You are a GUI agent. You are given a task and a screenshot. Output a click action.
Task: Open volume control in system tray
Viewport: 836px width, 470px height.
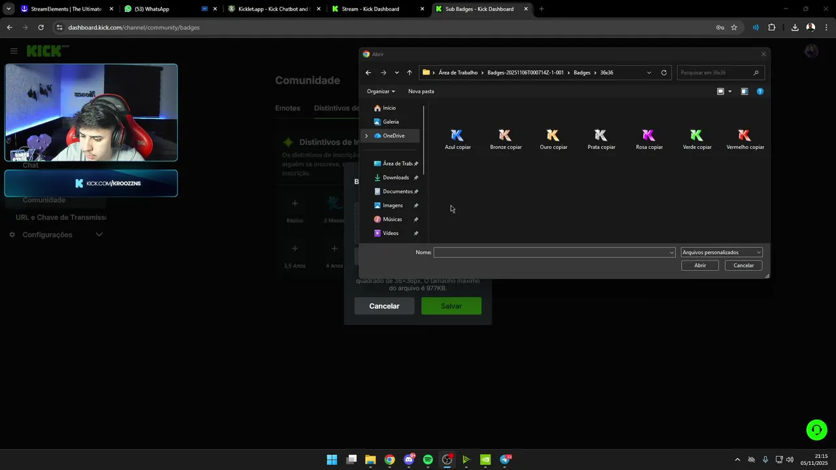pos(790,460)
